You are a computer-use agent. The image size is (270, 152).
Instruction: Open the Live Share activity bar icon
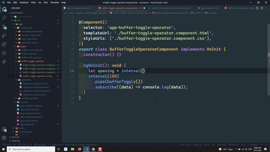(x=4, y=62)
